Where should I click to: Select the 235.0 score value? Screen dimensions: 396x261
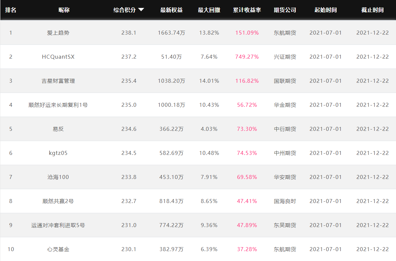click(x=129, y=105)
